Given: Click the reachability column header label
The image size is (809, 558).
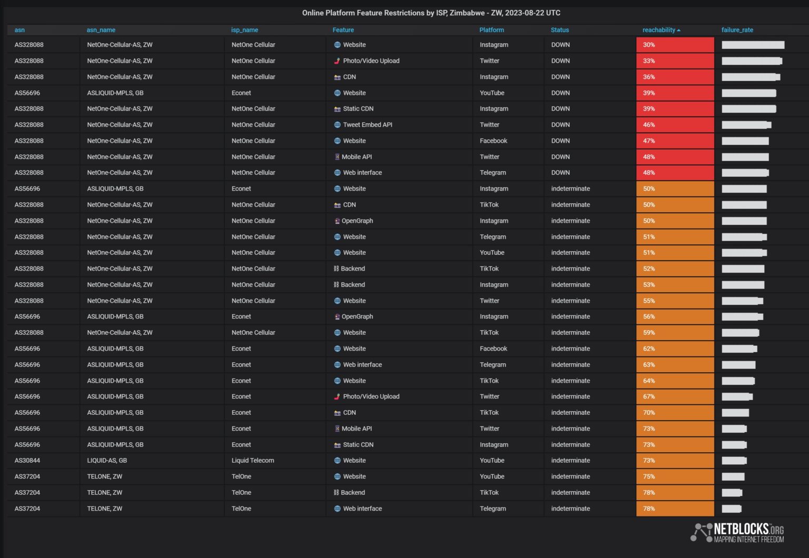Looking at the screenshot, I should pos(658,30).
